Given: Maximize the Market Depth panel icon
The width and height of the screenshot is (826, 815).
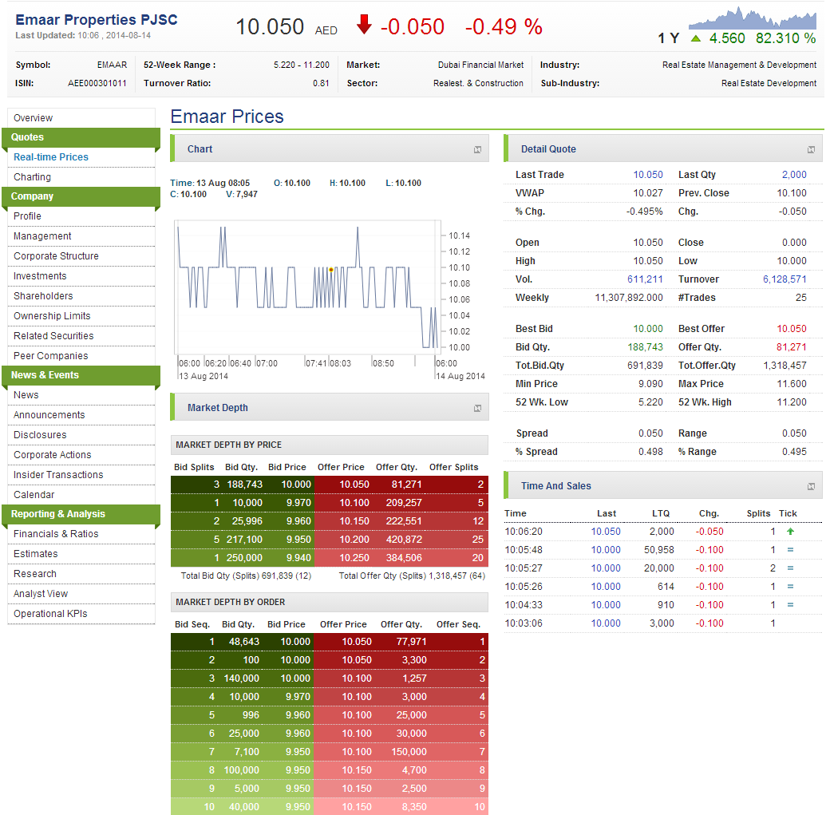Looking at the screenshot, I should (x=477, y=408).
